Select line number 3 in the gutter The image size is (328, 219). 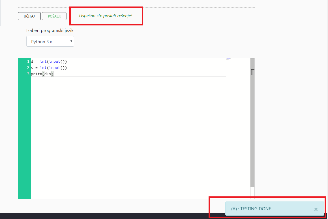[28, 74]
